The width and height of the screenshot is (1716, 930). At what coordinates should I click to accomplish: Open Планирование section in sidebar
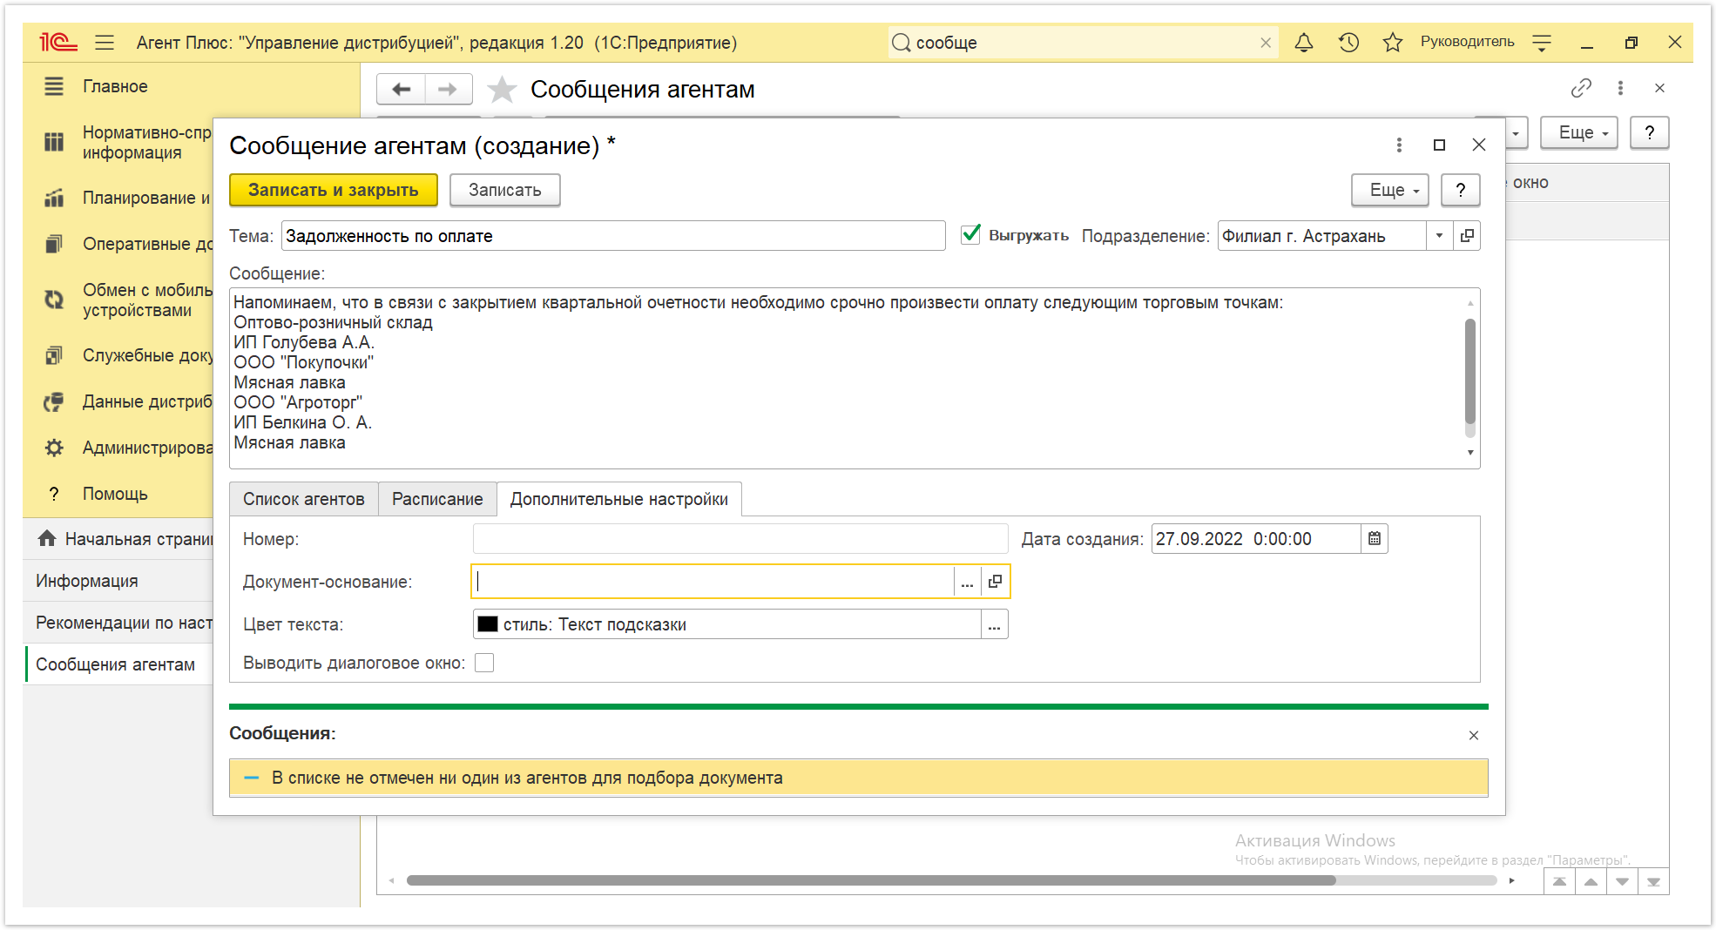point(145,198)
